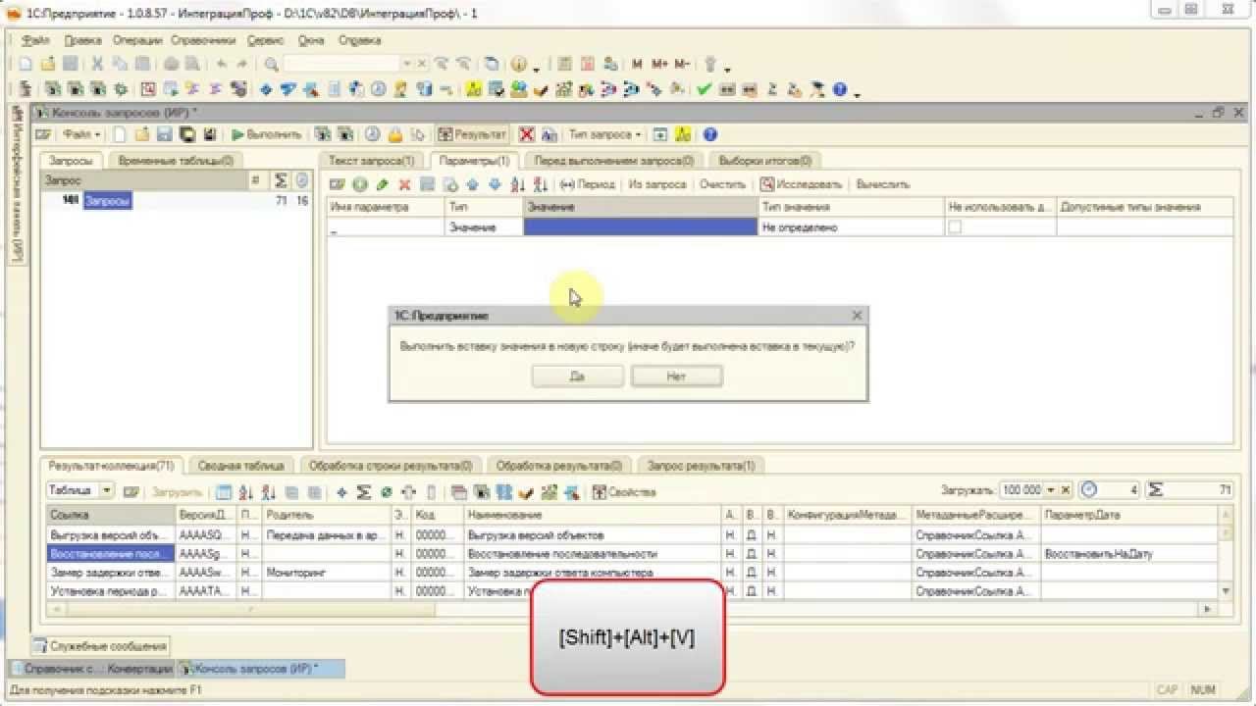Viewport: 1256px width, 706px height.
Task: Click the red X icon in the console toolbar
Action: (527, 135)
